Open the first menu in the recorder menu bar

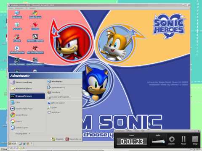(x=120, y=131)
